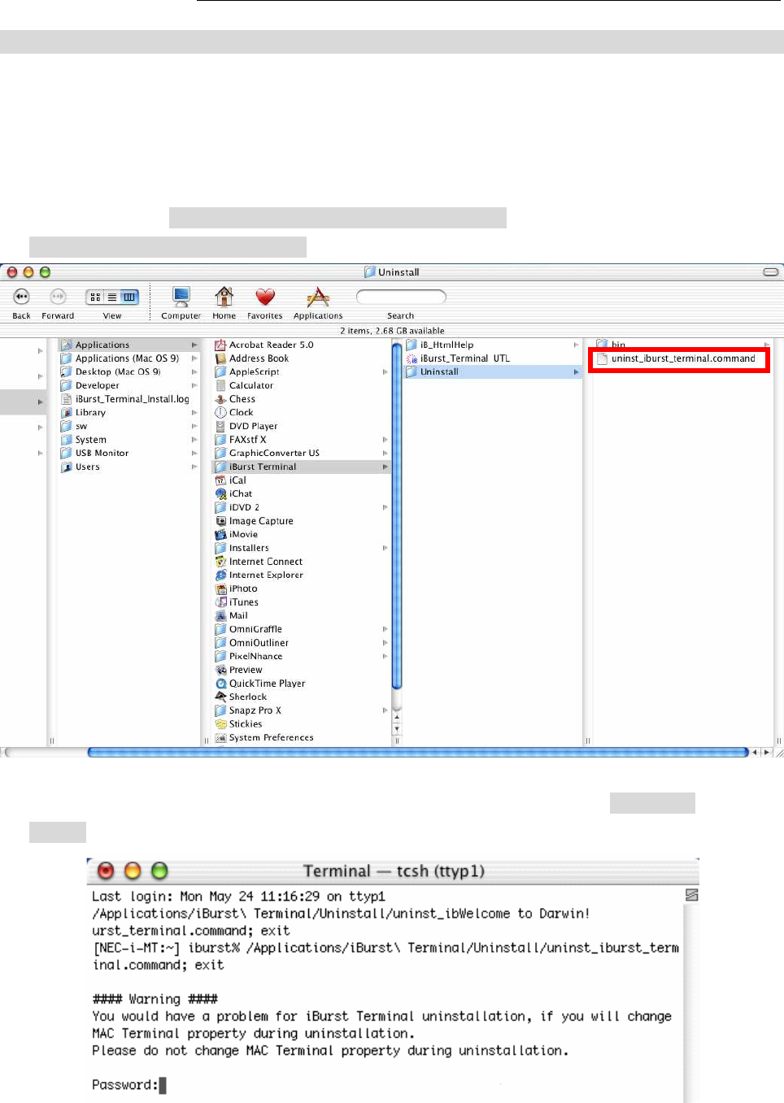Expand the iBurst Terminal row arrow
Viewport: 784px width, 1103px height.
(x=385, y=467)
